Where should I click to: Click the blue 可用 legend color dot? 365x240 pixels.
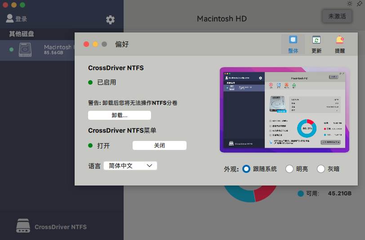click(300, 194)
